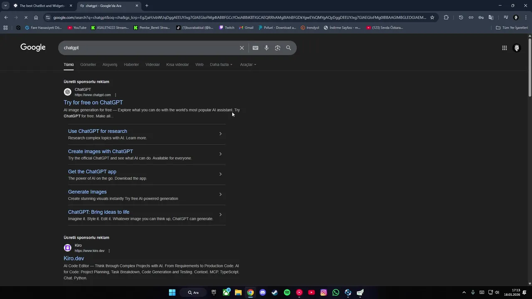Click the magnifier search button in the search box
The image size is (532, 299).
click(288, 48)
